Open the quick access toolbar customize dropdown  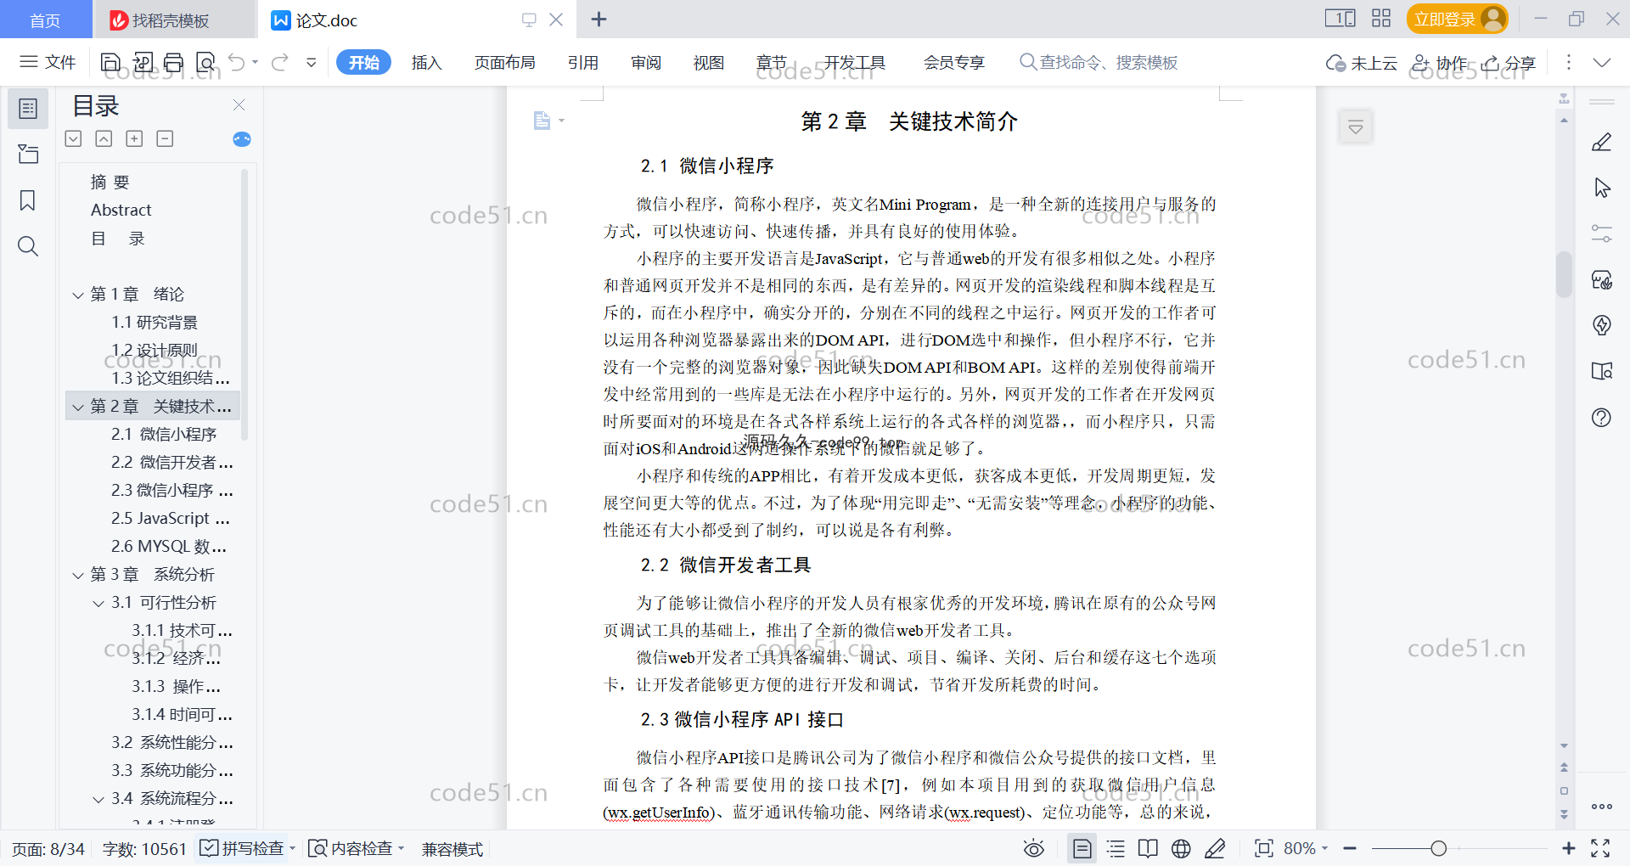click(x=312, y=62)
